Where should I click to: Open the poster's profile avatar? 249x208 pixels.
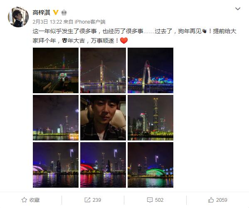coord(18,17)
